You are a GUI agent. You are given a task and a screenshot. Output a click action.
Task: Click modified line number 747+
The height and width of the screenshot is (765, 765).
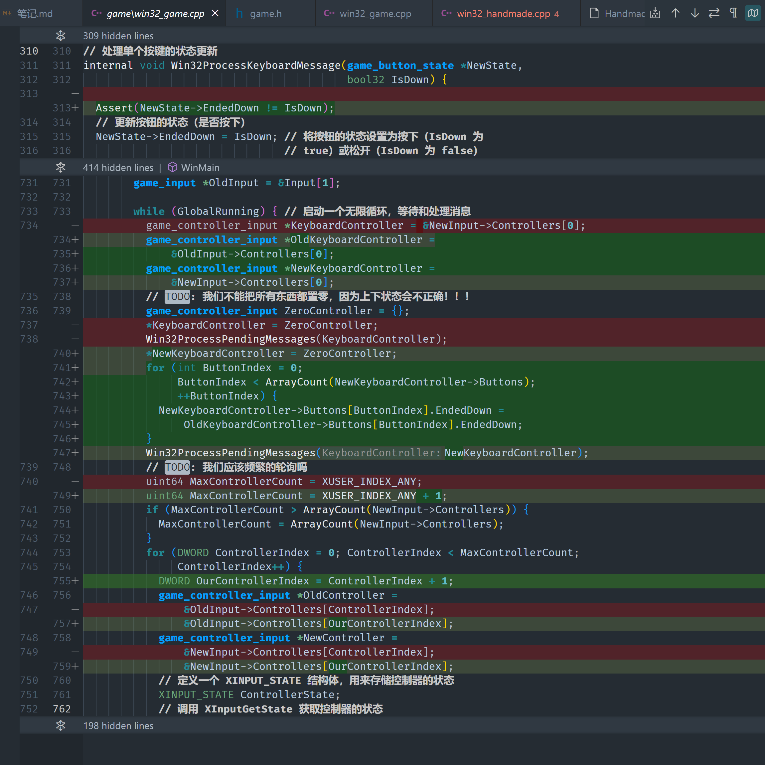66,453
